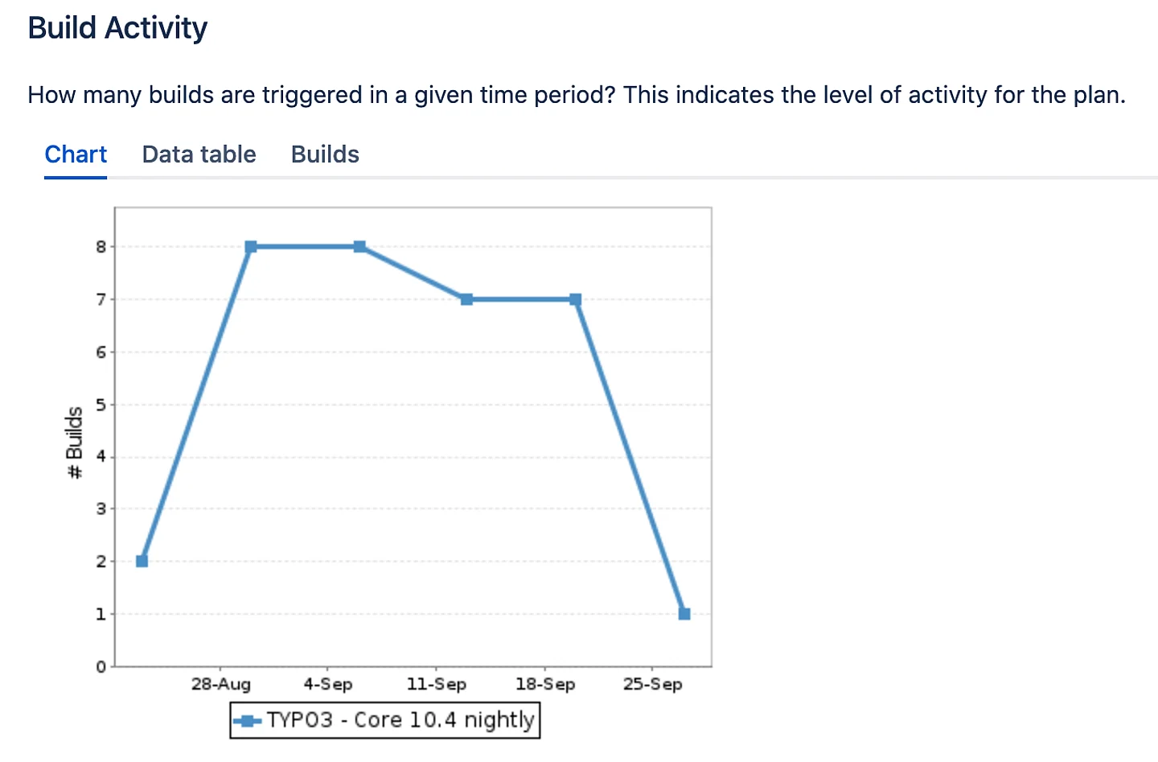Open the Builds tab

(x=325, y=154)
